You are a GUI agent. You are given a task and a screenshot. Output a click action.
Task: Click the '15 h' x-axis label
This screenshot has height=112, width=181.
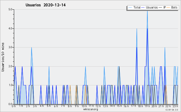coord(119,106)
